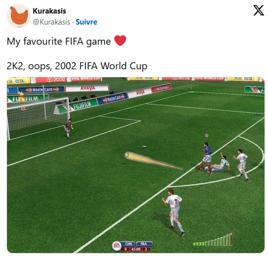268x257 pixels.
Task: Click the @Kurakasis handle
Action: (51, 22)
